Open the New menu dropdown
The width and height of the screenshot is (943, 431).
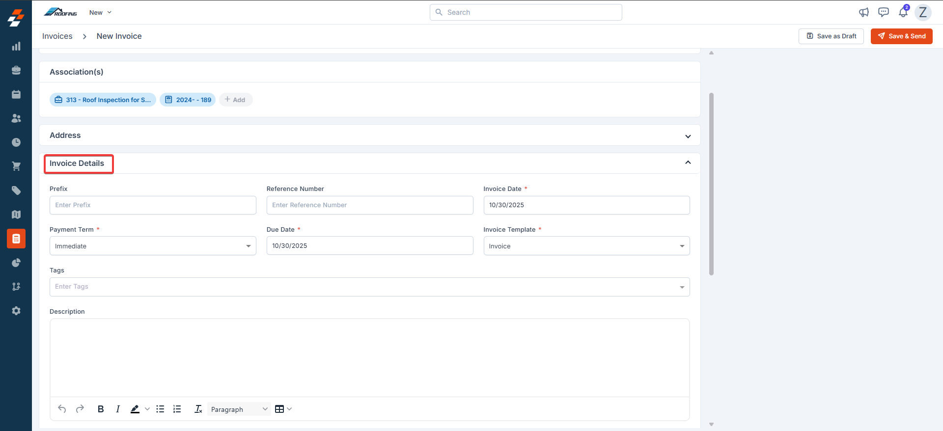tap(100, 12)
